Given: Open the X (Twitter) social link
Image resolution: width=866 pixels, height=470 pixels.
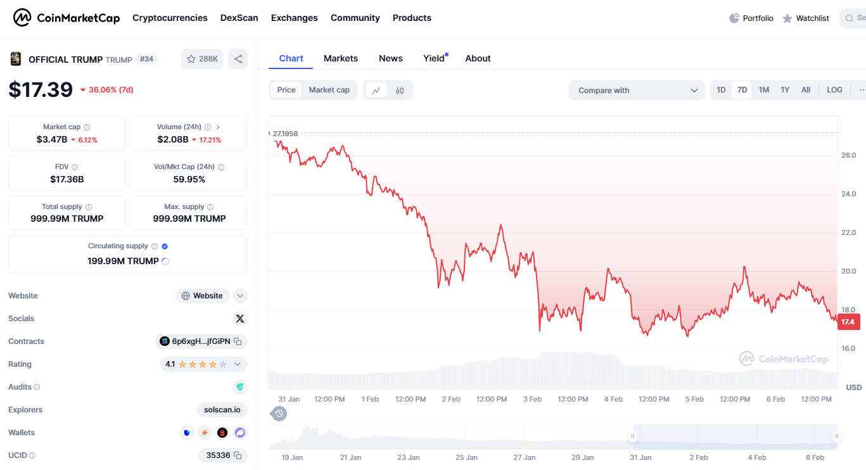Looking at the screenshot, I should point(240,319).
